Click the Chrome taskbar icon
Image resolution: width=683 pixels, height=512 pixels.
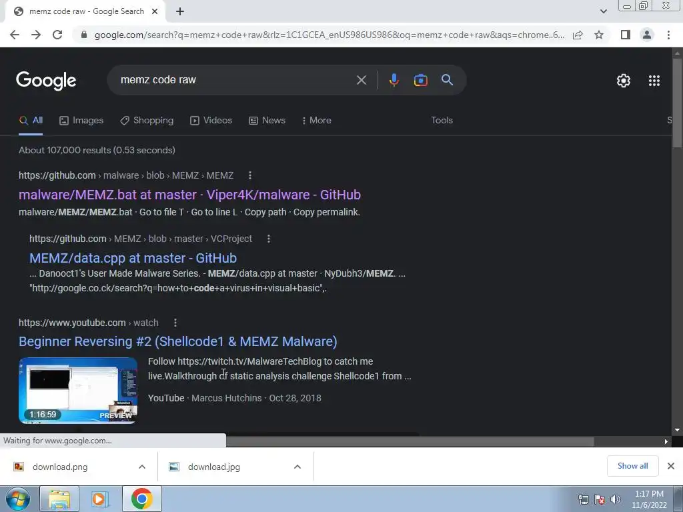point(141,499)
